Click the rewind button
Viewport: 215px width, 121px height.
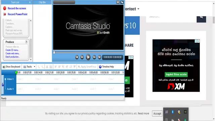82,57
